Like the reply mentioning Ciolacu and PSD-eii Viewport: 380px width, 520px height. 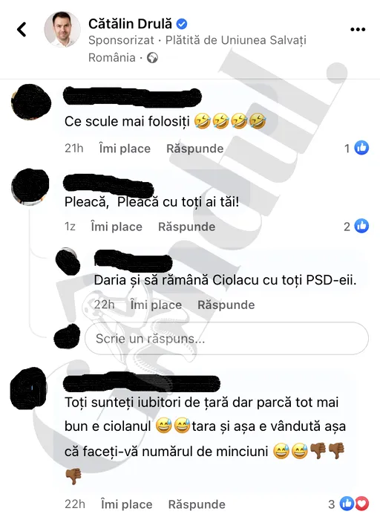(156, 305)
